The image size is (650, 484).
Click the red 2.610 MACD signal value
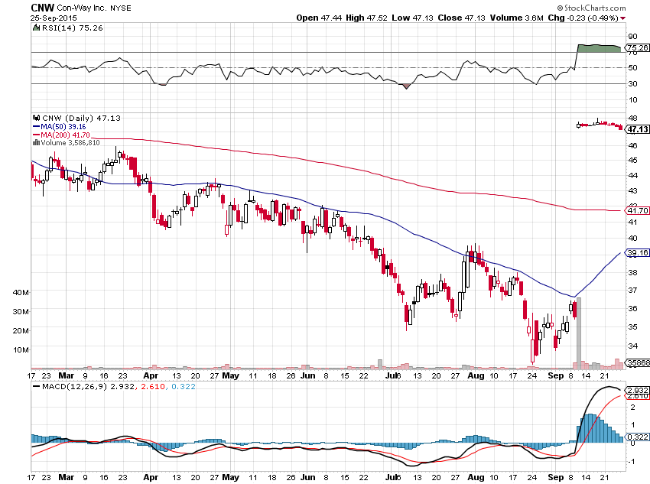coord(154,387)
